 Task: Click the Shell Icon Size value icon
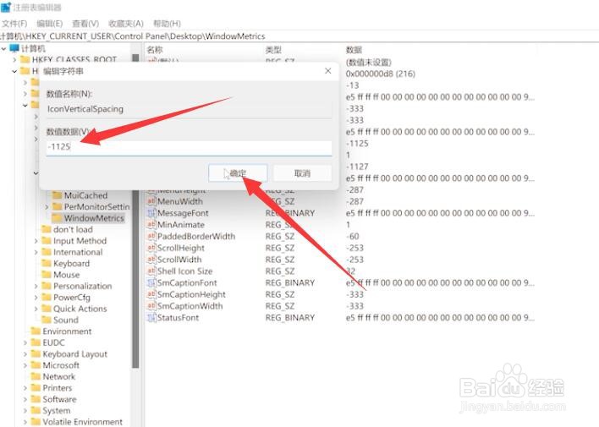(x=151, y=271)
